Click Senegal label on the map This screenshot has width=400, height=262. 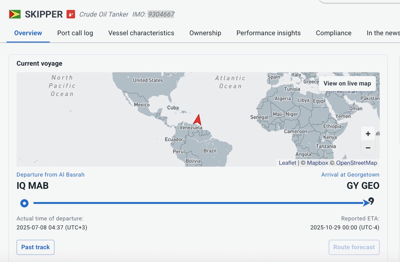[259, 117]
